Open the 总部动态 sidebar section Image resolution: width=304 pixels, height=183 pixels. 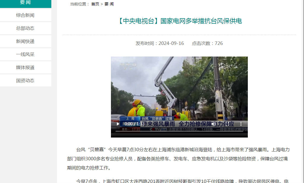coord(25,28)
